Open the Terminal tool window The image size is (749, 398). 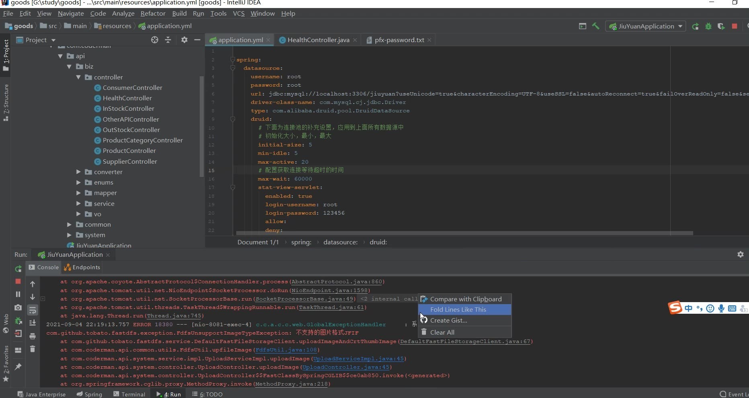click(x=129, y=394)
